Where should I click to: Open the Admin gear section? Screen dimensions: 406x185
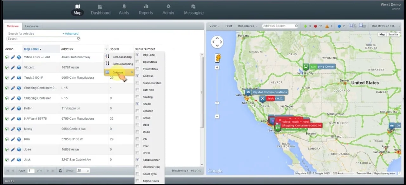[168, 9]
